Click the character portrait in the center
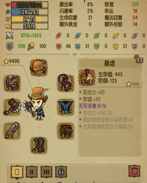The width and height of the screenshot is (147, 183). [x=36, y=104]
